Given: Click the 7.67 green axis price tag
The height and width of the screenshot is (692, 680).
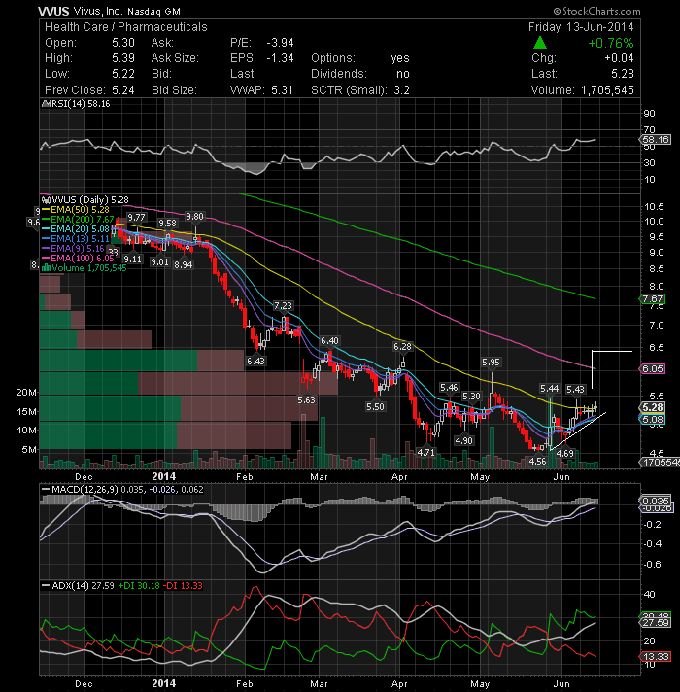Looking at the screenshot, I should pos(653,299).
